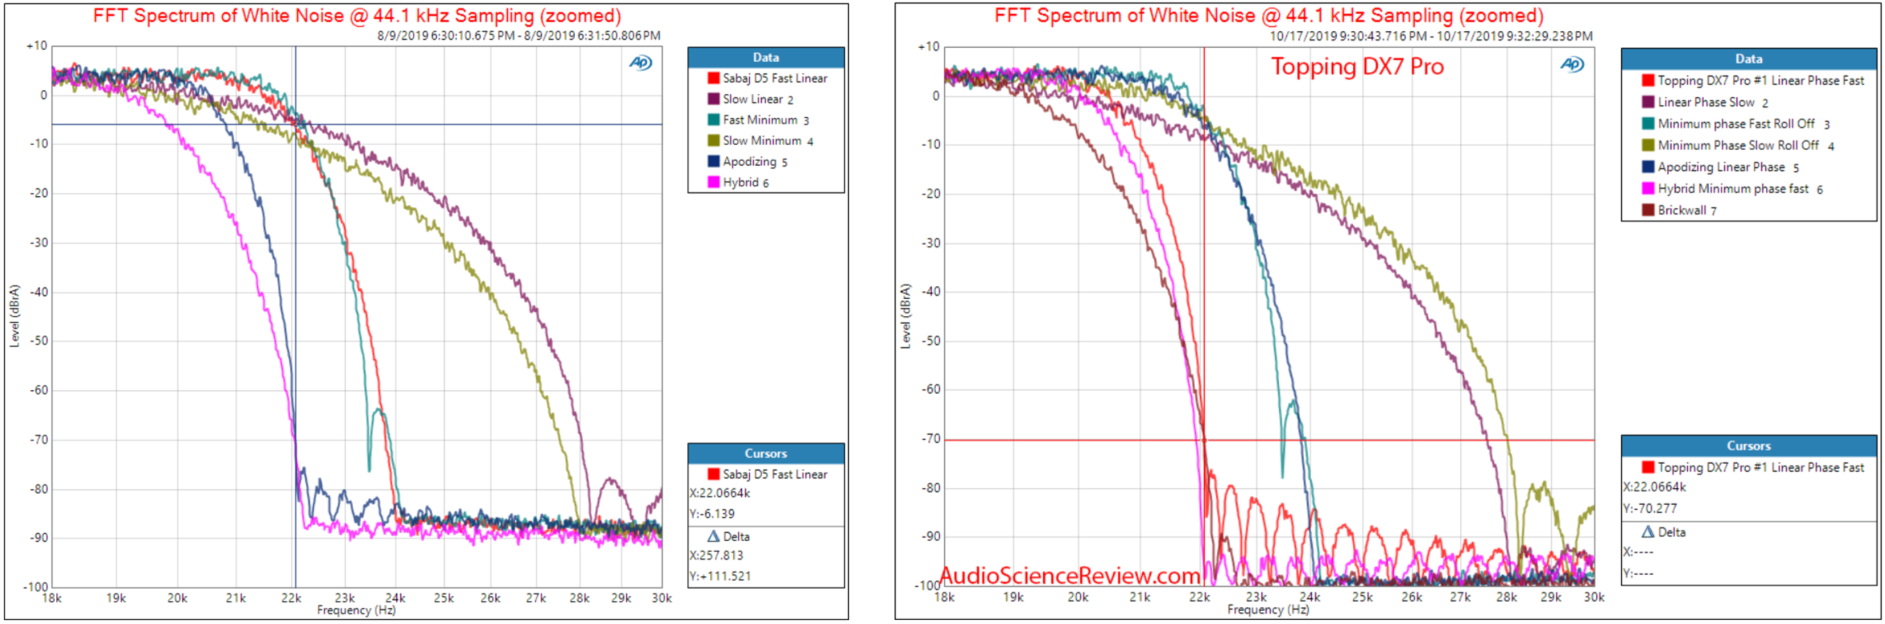Select magenta Hybrid legend swatch in left graph

tap(713, 182)
